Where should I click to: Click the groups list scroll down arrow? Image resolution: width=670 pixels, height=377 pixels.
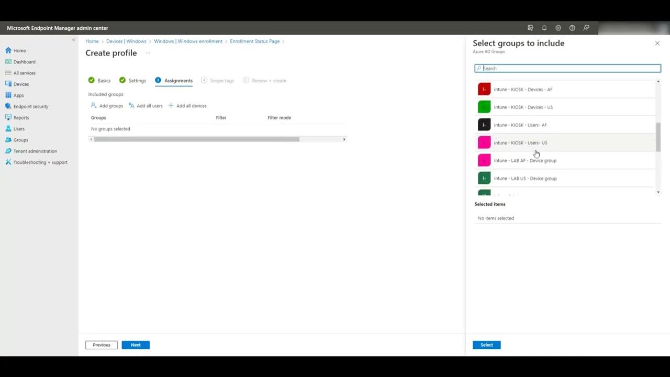(x=658, y=192)
